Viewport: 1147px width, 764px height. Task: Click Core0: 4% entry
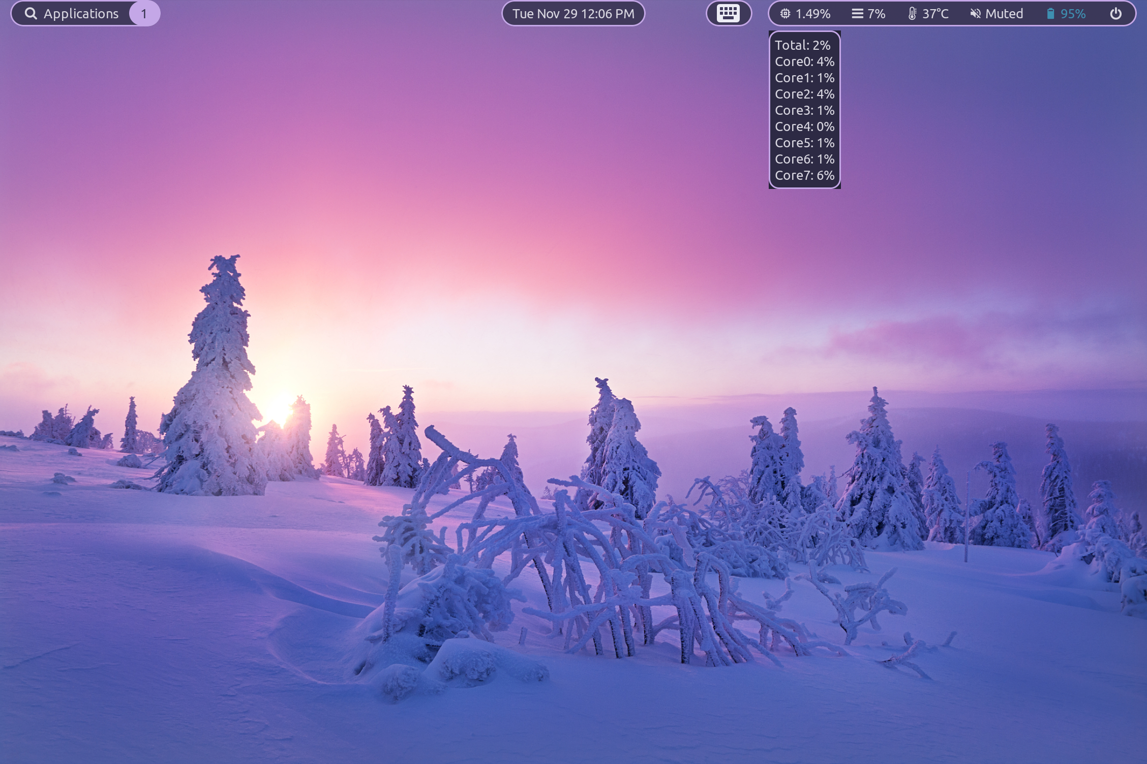804,61
